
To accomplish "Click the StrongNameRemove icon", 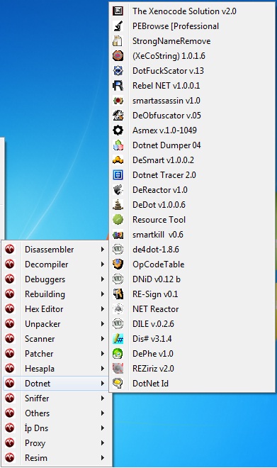I will tap(118, 41).
